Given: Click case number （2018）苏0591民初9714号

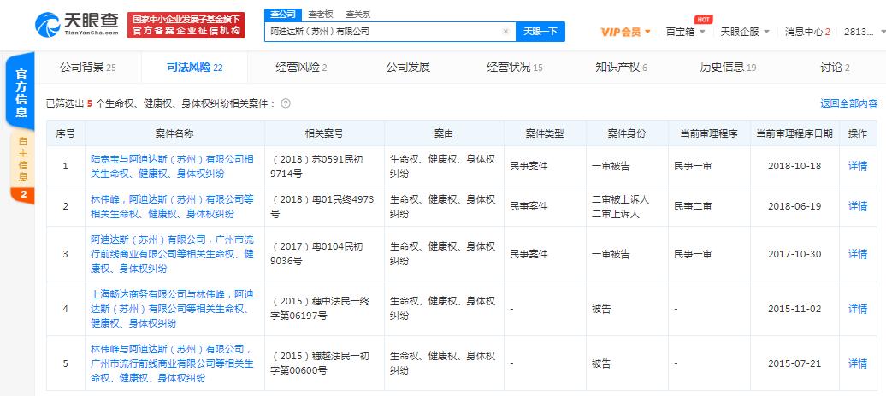Looking at the screenshot, I should [316, 166].
